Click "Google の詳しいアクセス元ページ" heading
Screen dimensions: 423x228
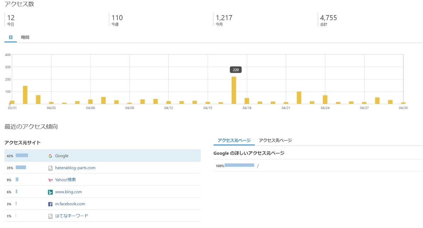click(249, 153)
